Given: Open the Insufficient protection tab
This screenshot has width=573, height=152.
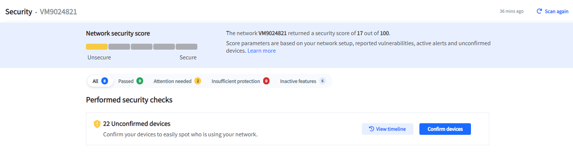Looking at the screenshot, I should (235, 81).
